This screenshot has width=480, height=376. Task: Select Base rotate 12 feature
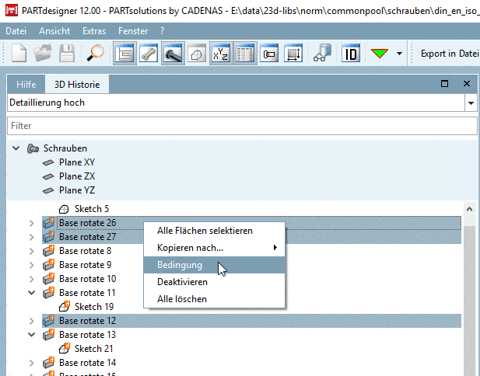point(88,321)
